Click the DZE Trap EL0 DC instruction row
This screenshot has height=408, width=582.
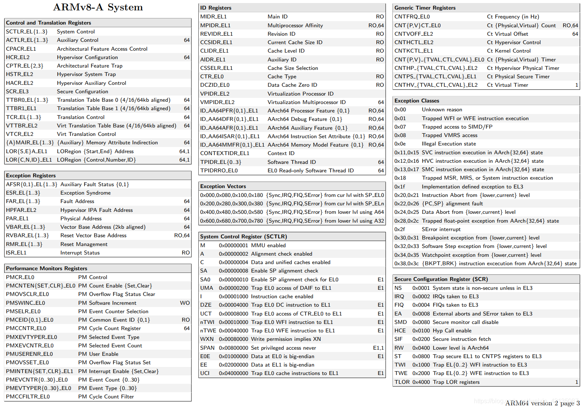click(292, 305)
